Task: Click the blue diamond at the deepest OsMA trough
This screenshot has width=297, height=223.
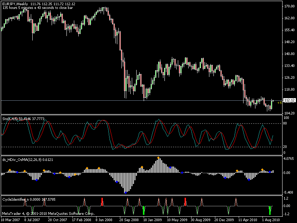Action: [x=125, y=193]
